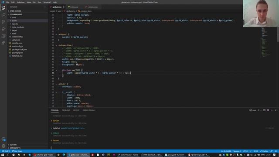Open the Help menu
Image resolution: width=279 pixels, height=157 pixels.
pos(54,2)
